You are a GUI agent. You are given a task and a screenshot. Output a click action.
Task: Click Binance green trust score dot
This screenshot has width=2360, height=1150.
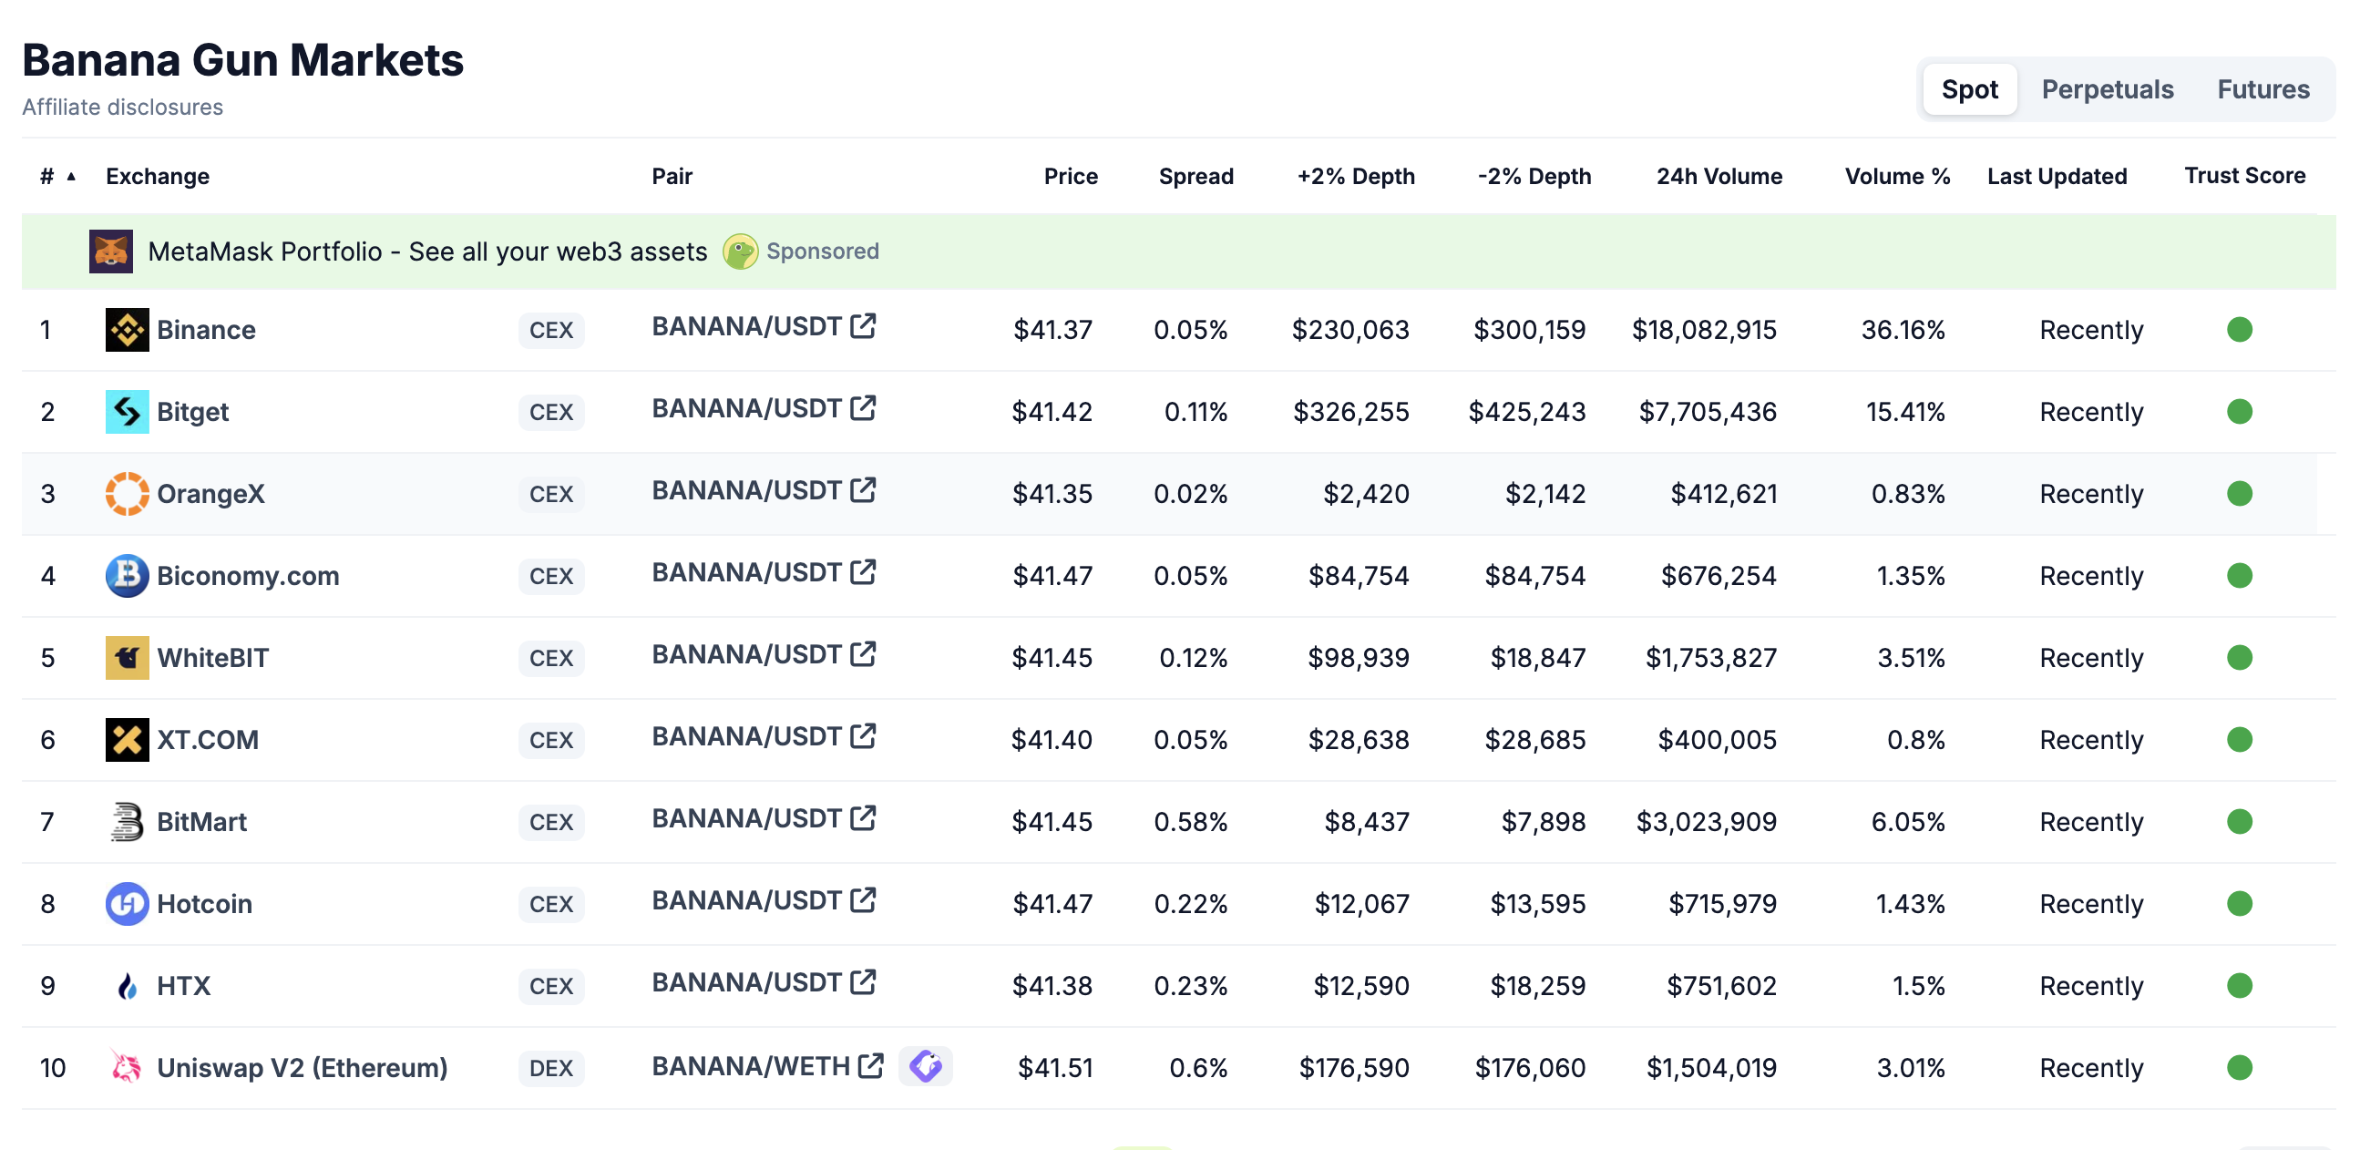tap(2239, 330)
